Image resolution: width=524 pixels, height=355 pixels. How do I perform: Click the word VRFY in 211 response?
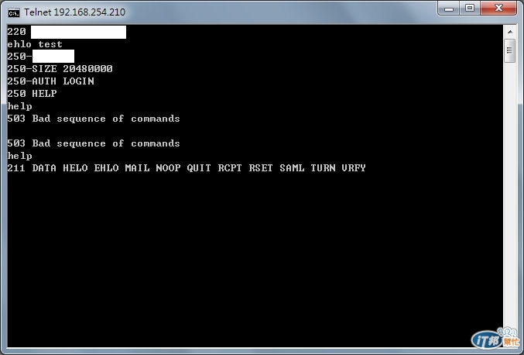354,168
